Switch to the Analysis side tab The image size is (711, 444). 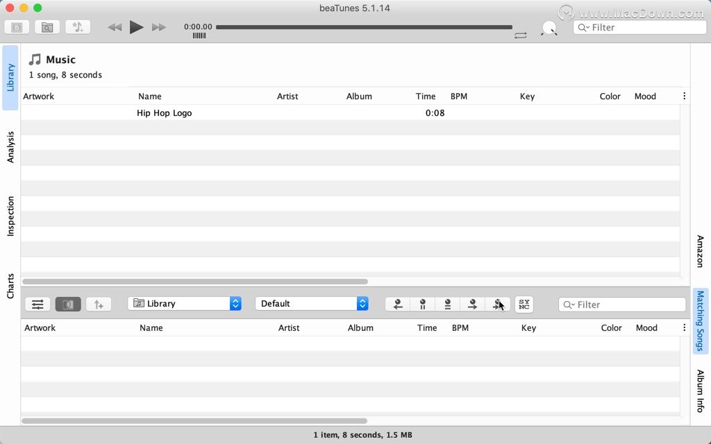pyautogui.click(x=10, y=147)
